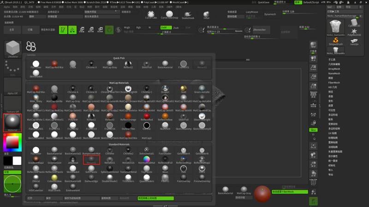Expand the ArrayMesh subpalette
Viewport: 369px width, 207px height.
[334, 69]
